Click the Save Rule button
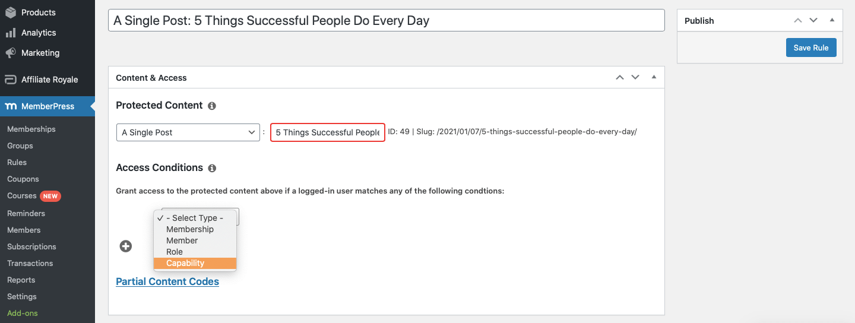855x323 pixels. pos(811,47)
